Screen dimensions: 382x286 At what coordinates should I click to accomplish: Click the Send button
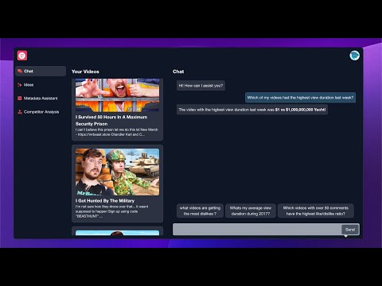point(350,230)
